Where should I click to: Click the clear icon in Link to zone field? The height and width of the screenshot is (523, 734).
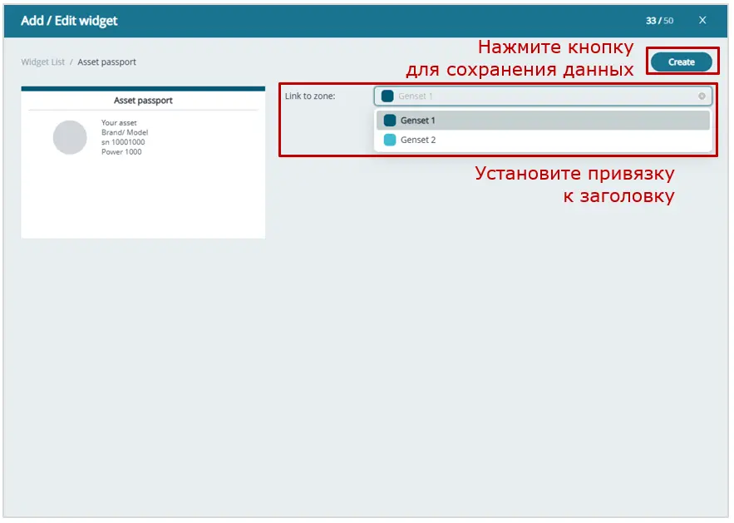(702, 96)
